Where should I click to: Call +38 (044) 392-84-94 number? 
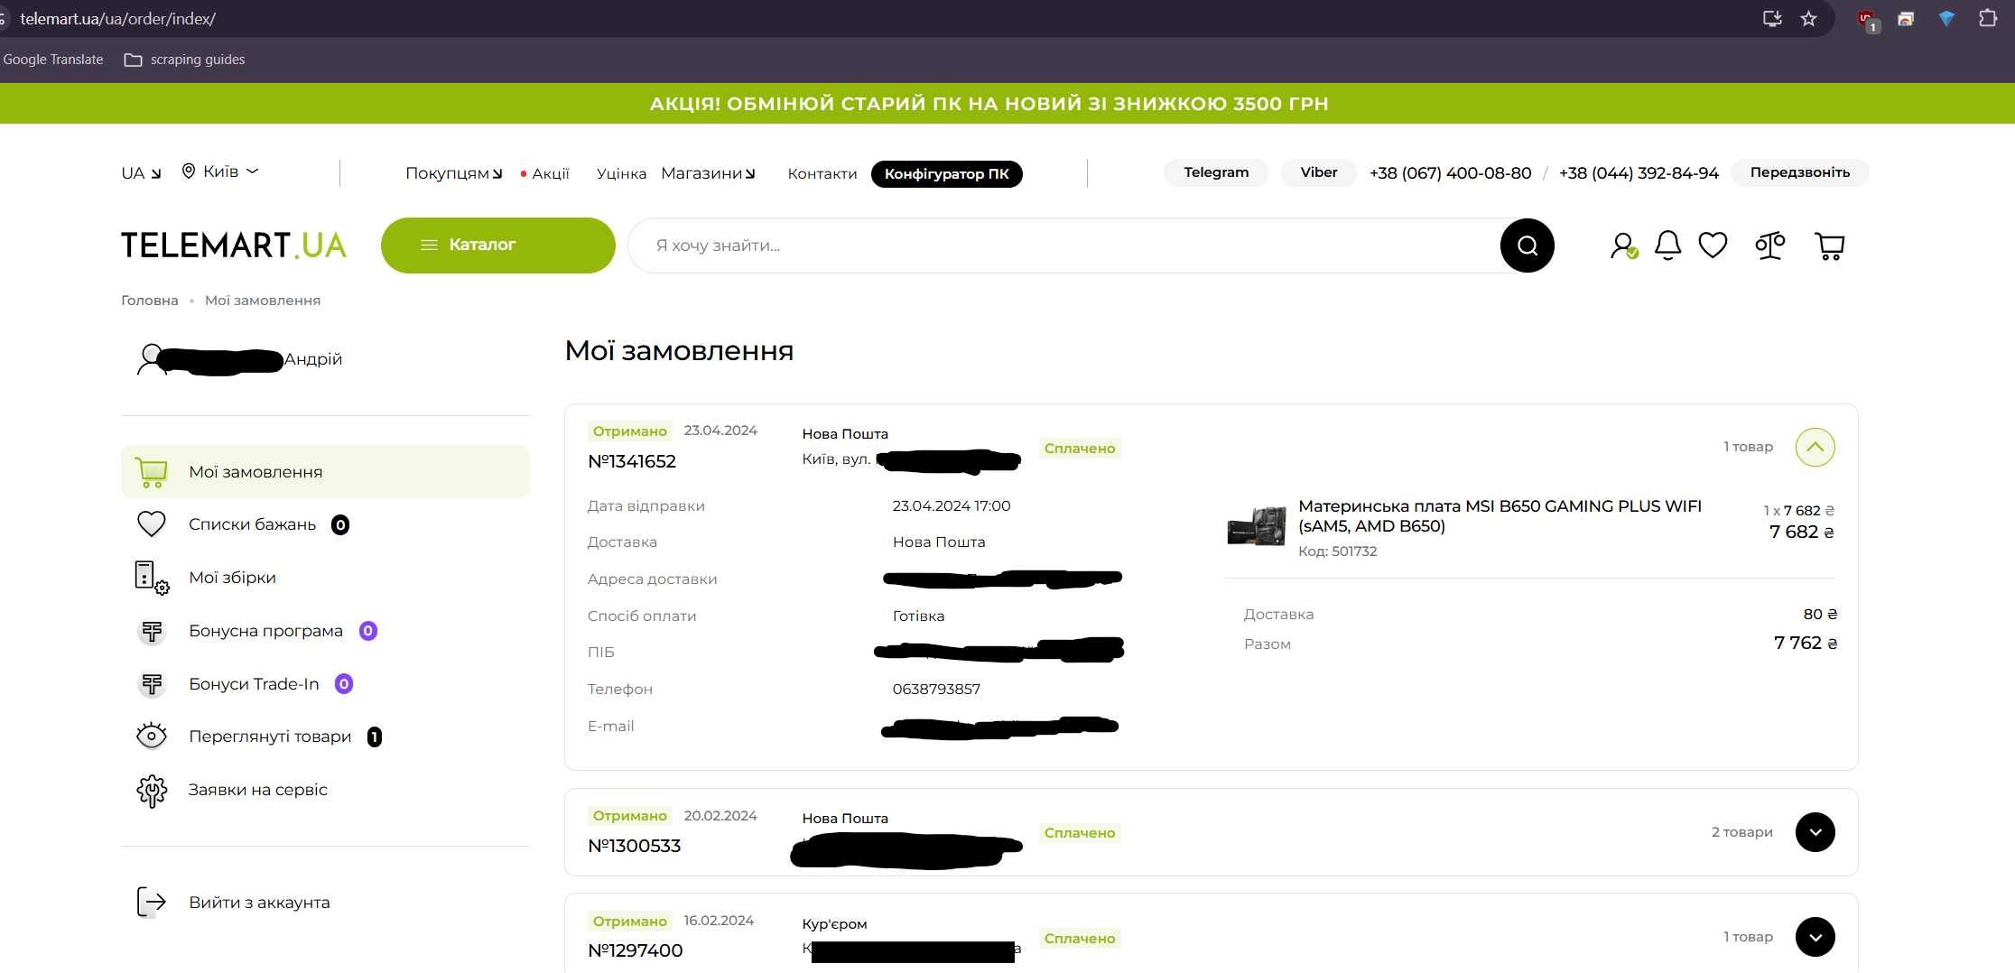click(x=1639, y=173)
